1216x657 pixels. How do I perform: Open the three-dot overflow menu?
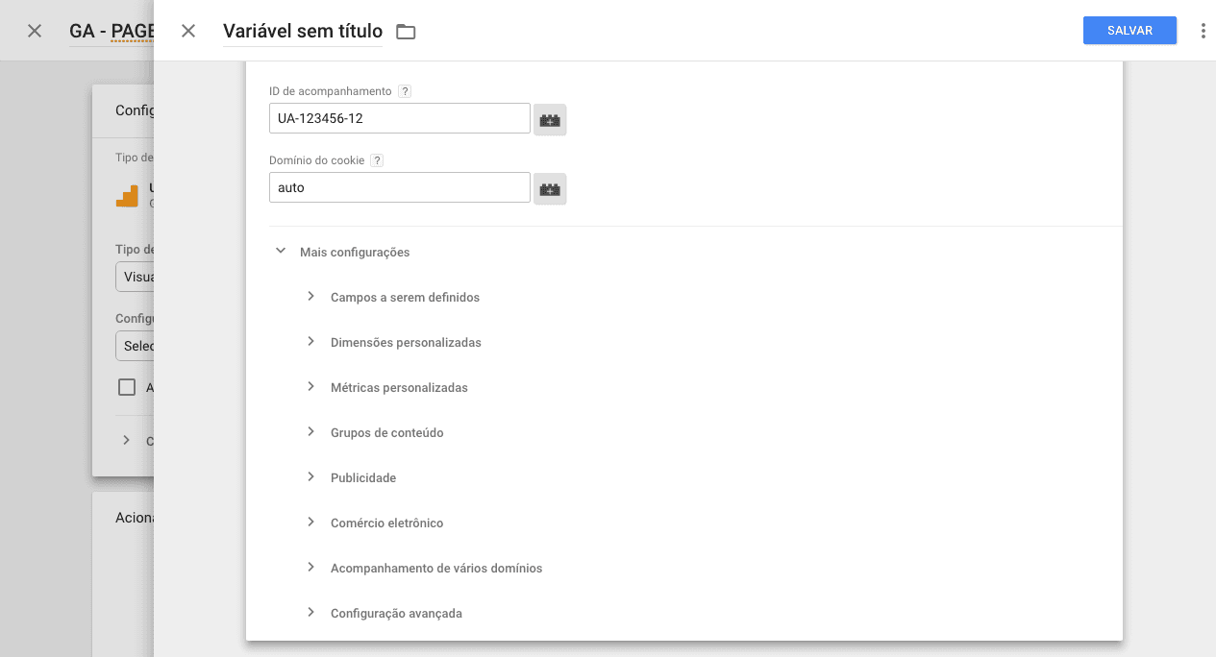[x=1203, y=30]
